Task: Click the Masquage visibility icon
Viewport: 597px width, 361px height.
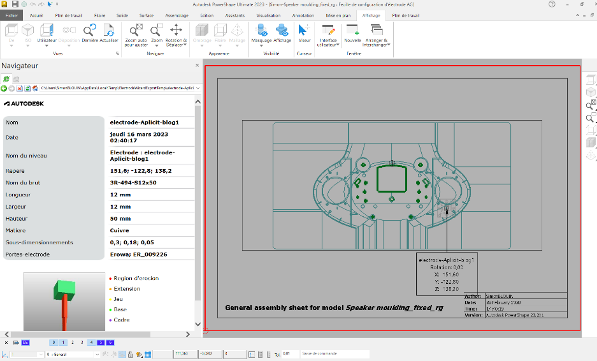Action: pos(262,30)
